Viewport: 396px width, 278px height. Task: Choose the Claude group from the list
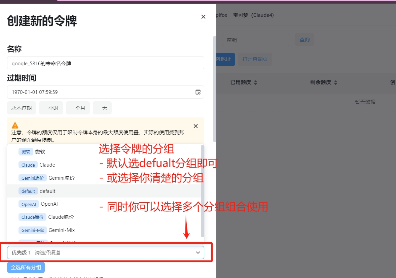click(47, 165)
